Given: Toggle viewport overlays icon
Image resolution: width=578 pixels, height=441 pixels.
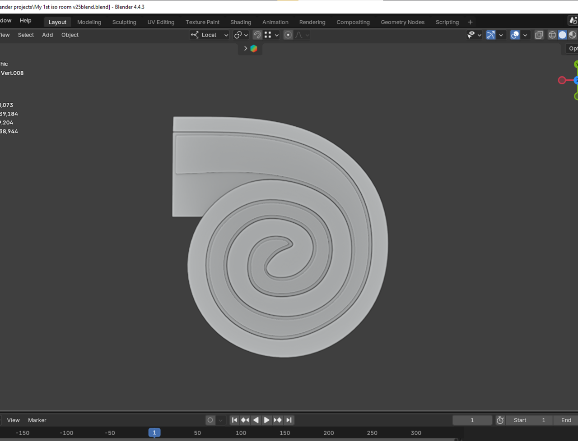Looking at the screenshot, I should (515, 35).
